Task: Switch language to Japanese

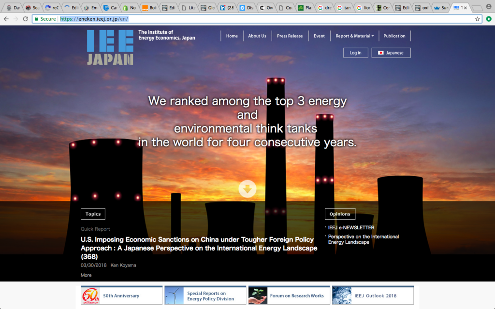Action: 391,53
